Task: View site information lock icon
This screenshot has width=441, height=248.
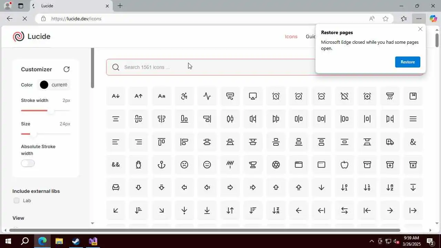Action: (x=43, y=19)
